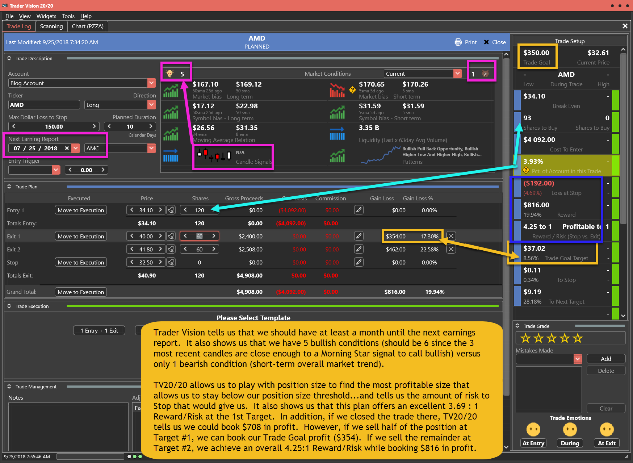
Task: Click the Clear mistakes button
Action: [606, 408]
